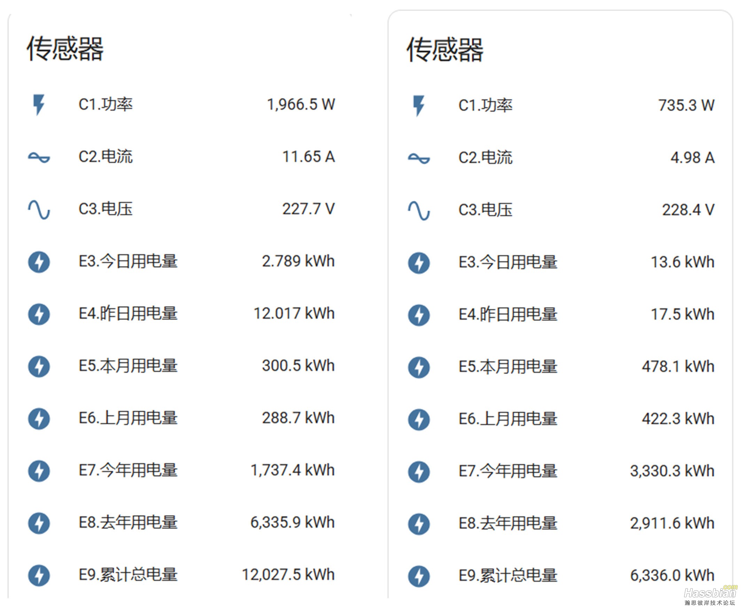745x609 pixels.
Task: Click the right card 传感器 heading
Action: (x=445, y=50)
